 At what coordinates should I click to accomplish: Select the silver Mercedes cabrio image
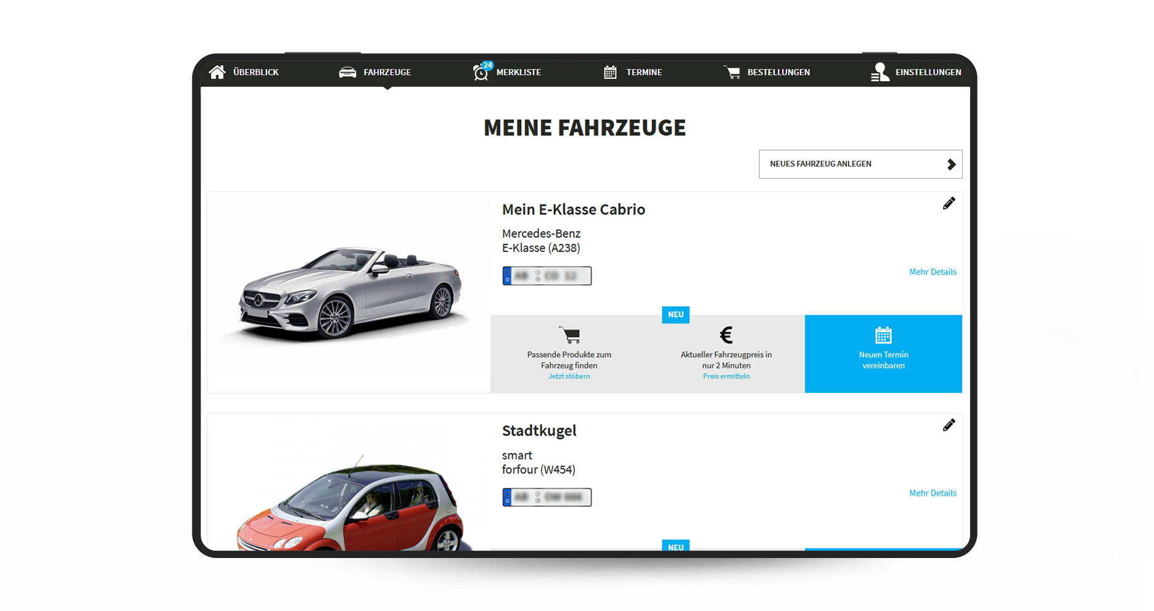coord(349,293)
